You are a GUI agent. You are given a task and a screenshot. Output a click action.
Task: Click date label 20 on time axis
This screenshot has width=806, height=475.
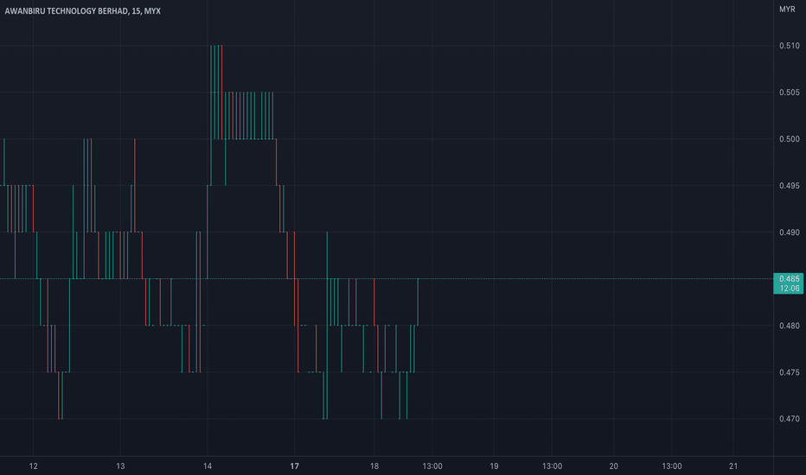(614, 466)
